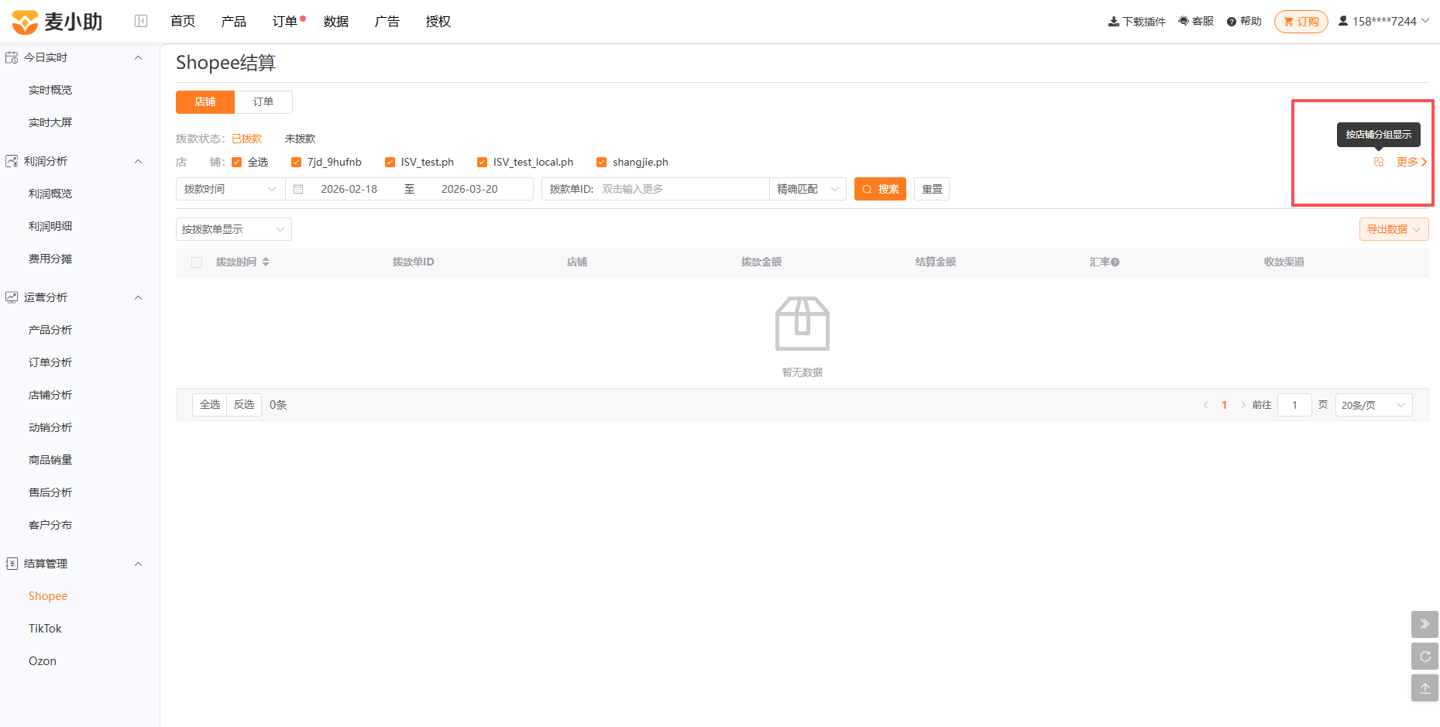The image size is (1440, 727).
Task: Collapse the sidebar with the toggle icon
Action: point(141,21)
